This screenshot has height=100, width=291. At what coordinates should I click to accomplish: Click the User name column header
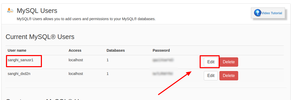pos(17,50)
